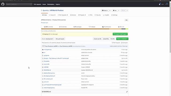This screenshot has width=171, height=96.
Task: Open the Security tab
Action: coord(98,15)
